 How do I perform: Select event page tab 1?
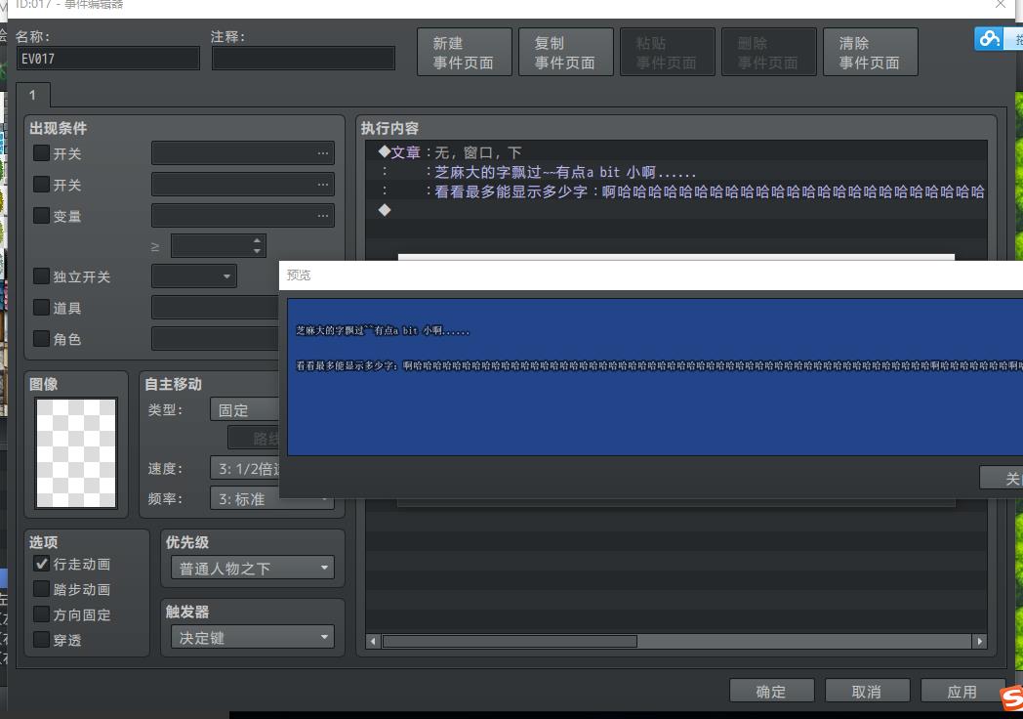pos(32,96)
